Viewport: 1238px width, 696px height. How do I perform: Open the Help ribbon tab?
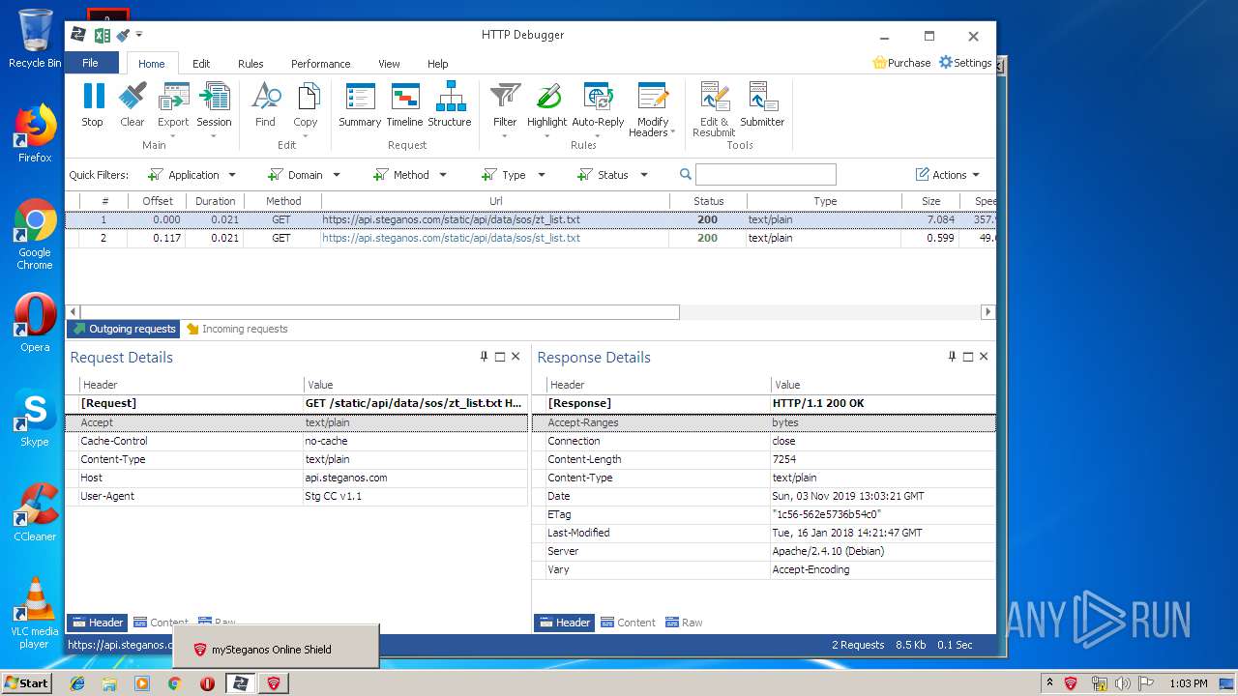pyautogui.click(x=438, y=64)
